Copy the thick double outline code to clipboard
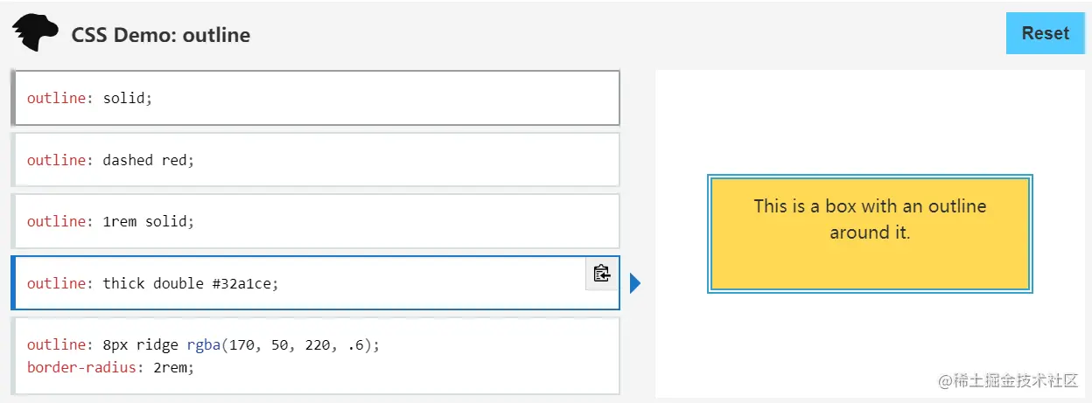 coord(601,274)
